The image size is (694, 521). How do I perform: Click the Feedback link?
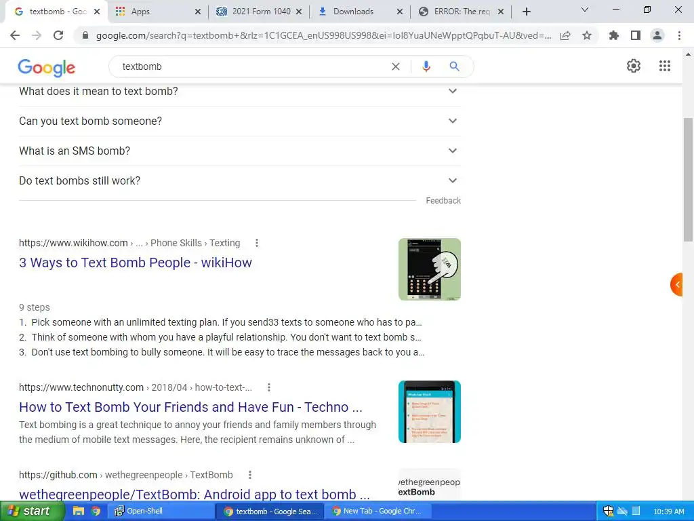443,201
